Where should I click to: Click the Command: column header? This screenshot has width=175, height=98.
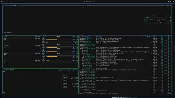click(x=99, y=37)
